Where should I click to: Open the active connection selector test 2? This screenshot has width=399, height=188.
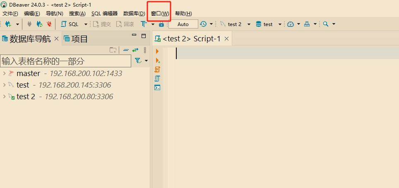236,24
